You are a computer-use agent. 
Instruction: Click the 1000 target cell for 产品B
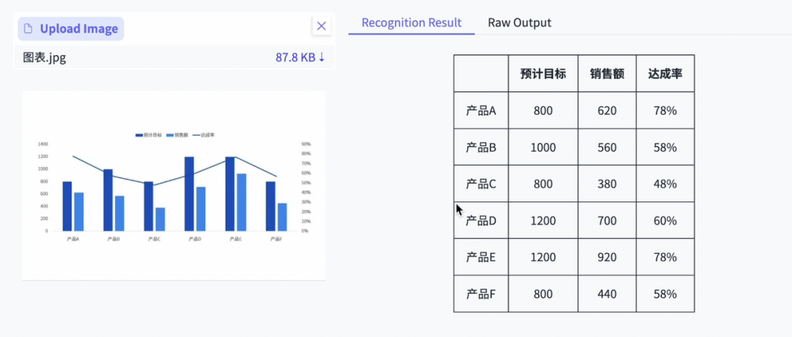click(543, 147)
